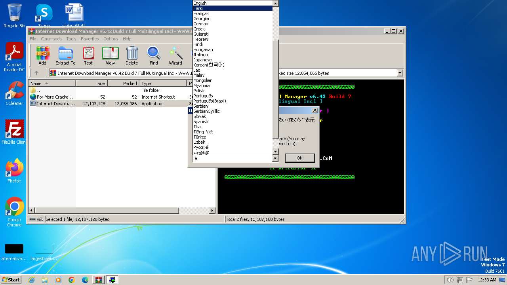Sort file list by Type column

(163, 84)
